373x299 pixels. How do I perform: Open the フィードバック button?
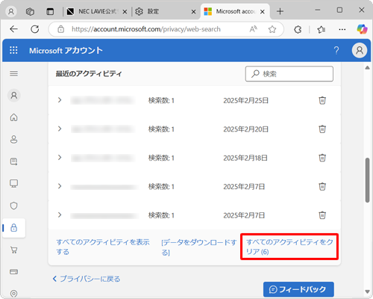pos(298,289)
